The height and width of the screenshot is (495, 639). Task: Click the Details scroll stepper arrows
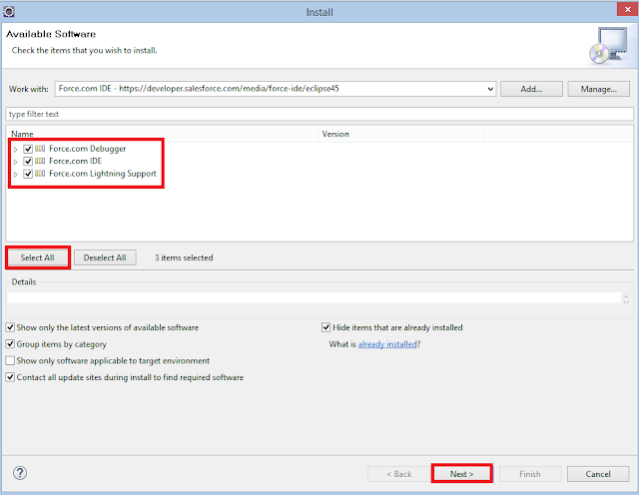[626, 298]
